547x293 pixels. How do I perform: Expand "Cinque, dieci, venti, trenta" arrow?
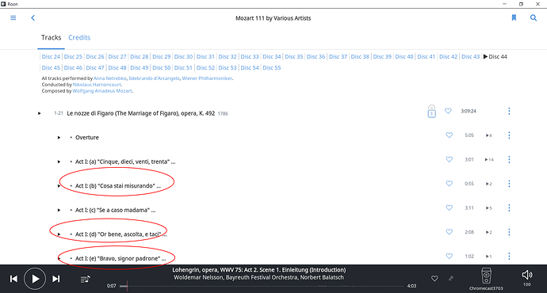59,162
